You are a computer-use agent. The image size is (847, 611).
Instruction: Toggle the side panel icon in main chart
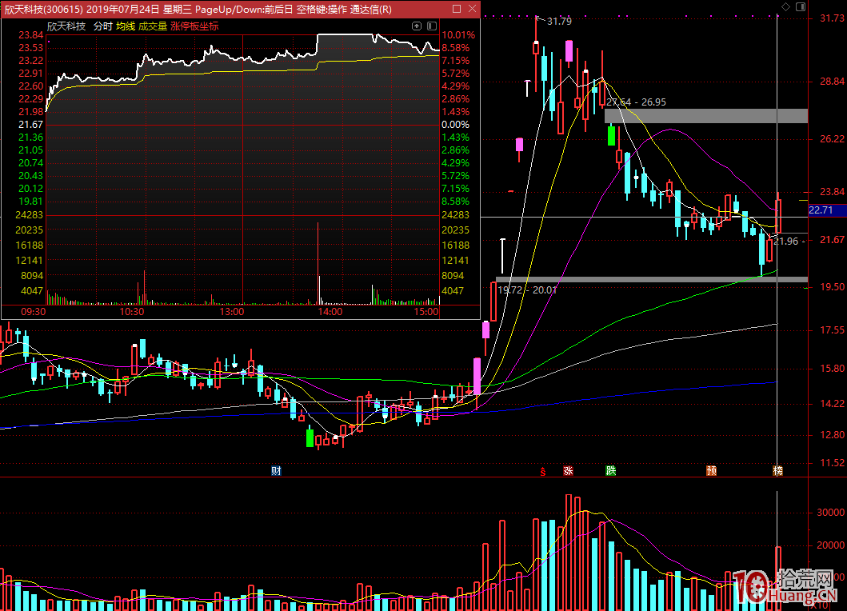click(x=802, y=6)
